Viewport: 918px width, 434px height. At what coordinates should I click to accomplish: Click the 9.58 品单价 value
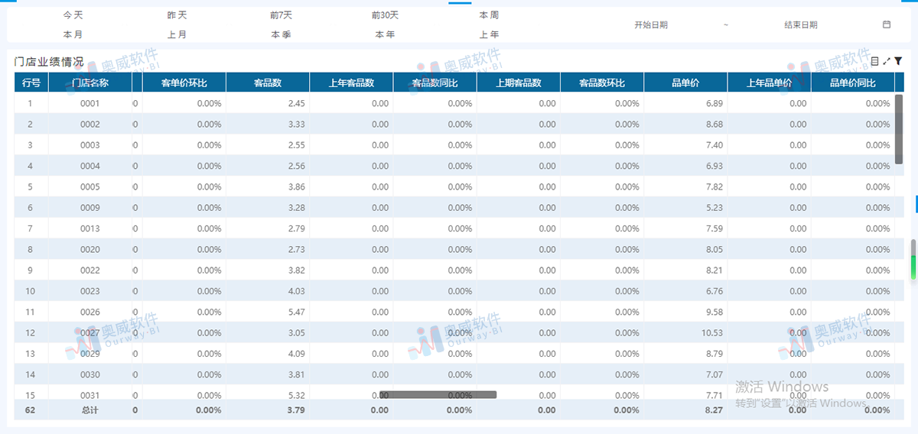click(715, 312)
